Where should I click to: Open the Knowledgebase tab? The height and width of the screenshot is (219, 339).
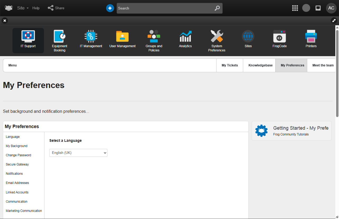tap(260, 65)
